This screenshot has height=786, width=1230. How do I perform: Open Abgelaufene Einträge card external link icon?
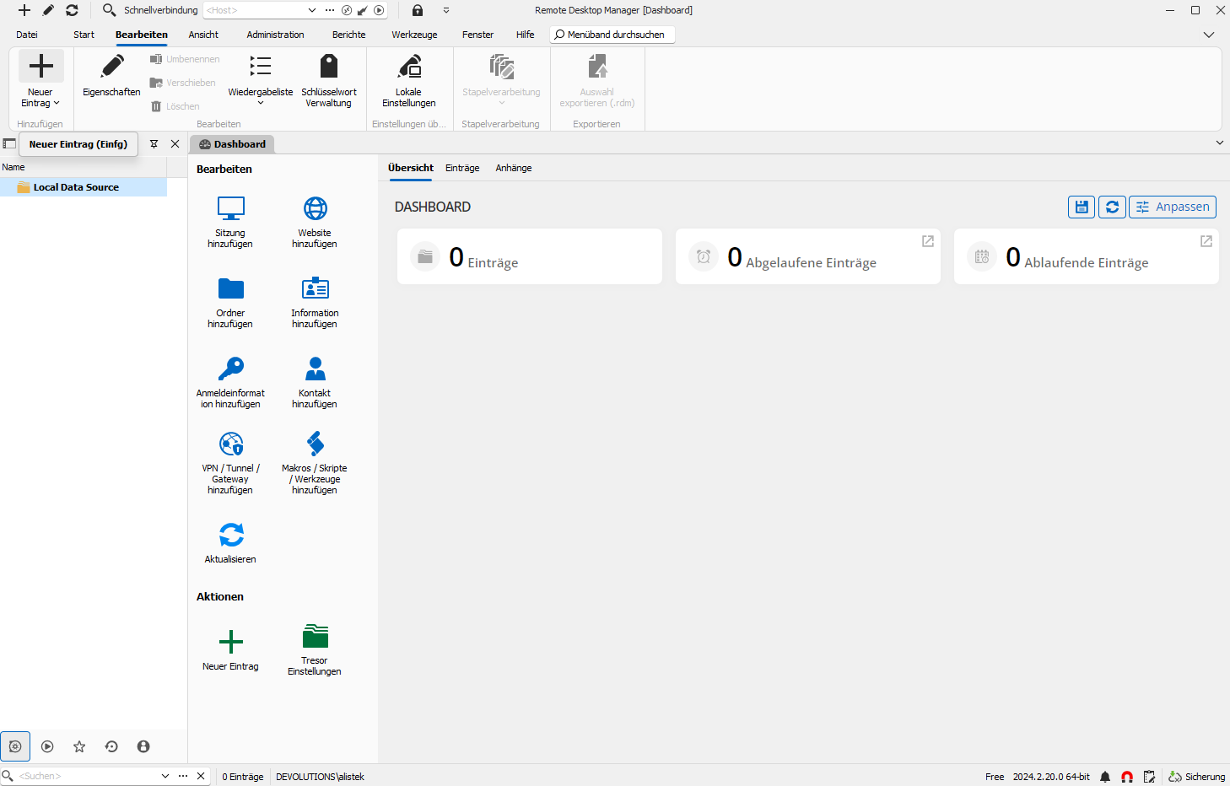(x=928, y=241)
